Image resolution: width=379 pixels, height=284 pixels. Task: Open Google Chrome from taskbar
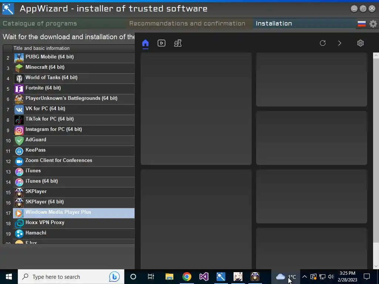coord(187,277)
